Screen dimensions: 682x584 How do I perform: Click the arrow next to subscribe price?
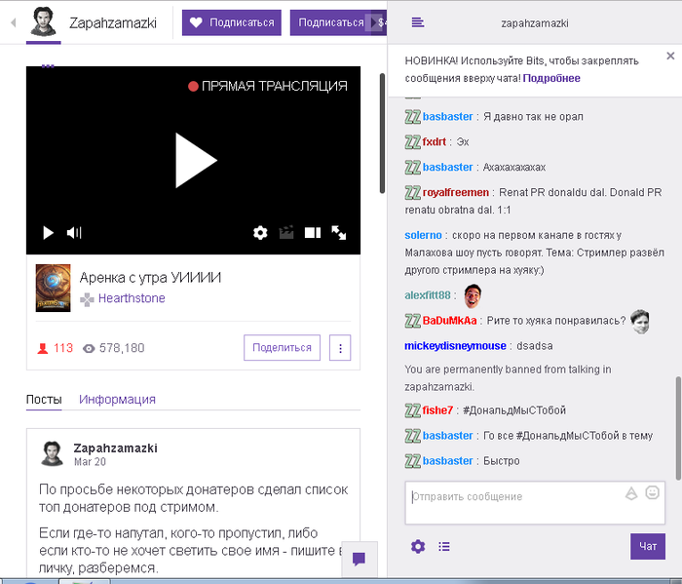(x=374, y=22)
